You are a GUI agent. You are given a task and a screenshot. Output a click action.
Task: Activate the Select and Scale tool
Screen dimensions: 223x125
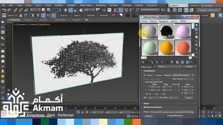(76, 10)
